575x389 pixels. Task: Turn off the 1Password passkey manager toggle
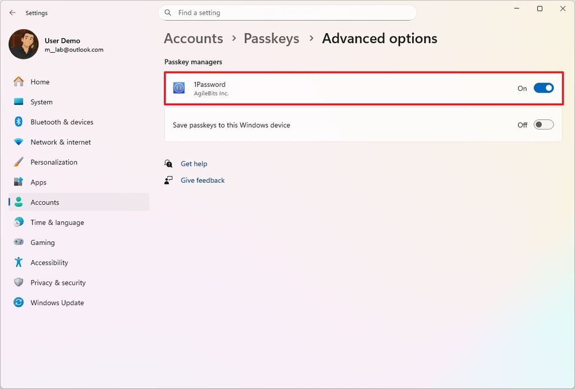[543, 88]
